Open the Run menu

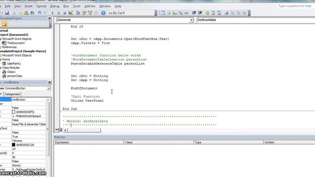pyautogui.click(x=66, y=6)
